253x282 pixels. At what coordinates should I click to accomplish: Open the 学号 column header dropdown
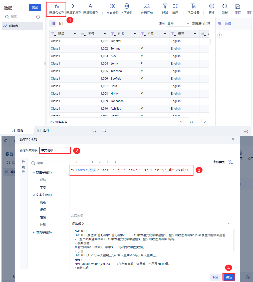point(105,34)
